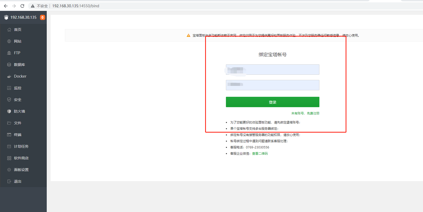Viewport: 423px width, 212px height.
Task: Open the 安全 shield icon
Action: click(x=9, y=100)
